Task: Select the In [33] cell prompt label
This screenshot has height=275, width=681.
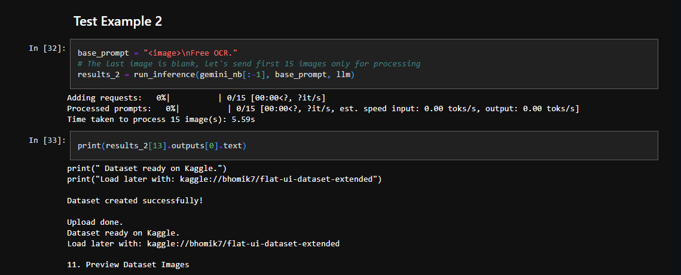Action: pos(47,140)
